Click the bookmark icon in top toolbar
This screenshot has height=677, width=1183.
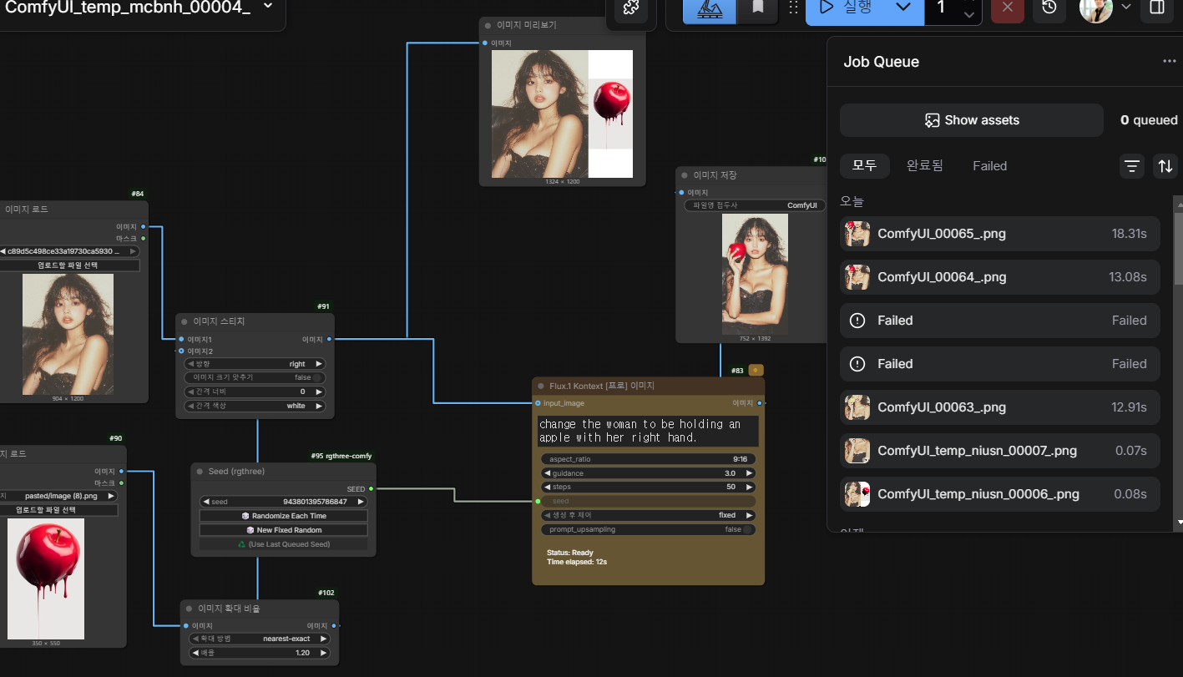click(x=758, y=8)
